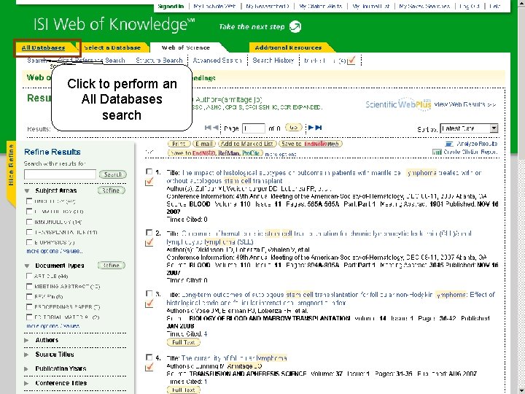This screenshot has width=525, height=394.
Task: Expand the Source Titles refine section
Action: pos(26,355)
